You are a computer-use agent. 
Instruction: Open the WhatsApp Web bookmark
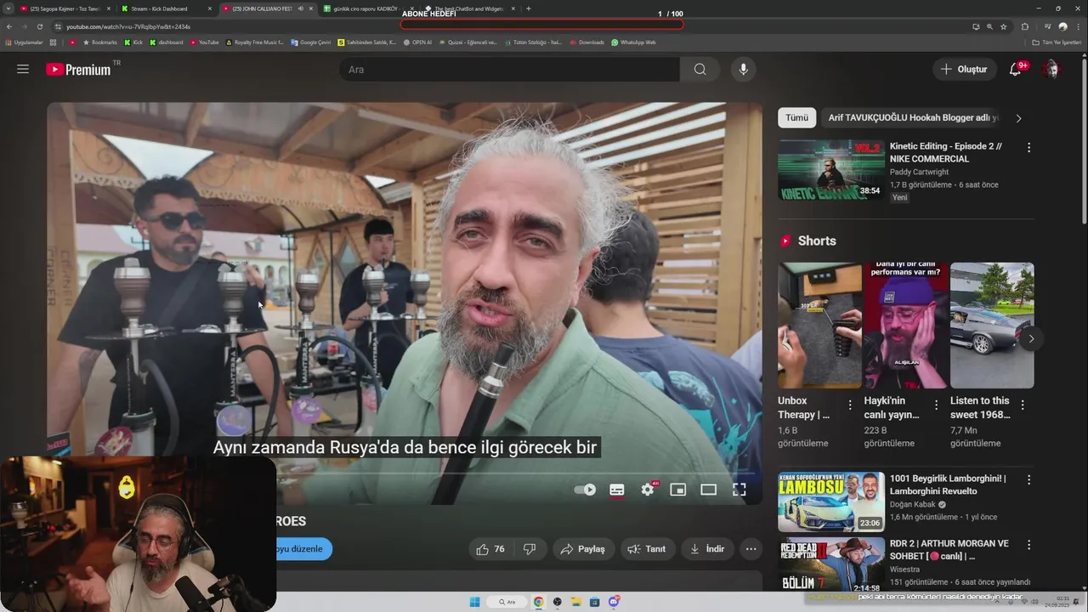[x=633, y=42]
